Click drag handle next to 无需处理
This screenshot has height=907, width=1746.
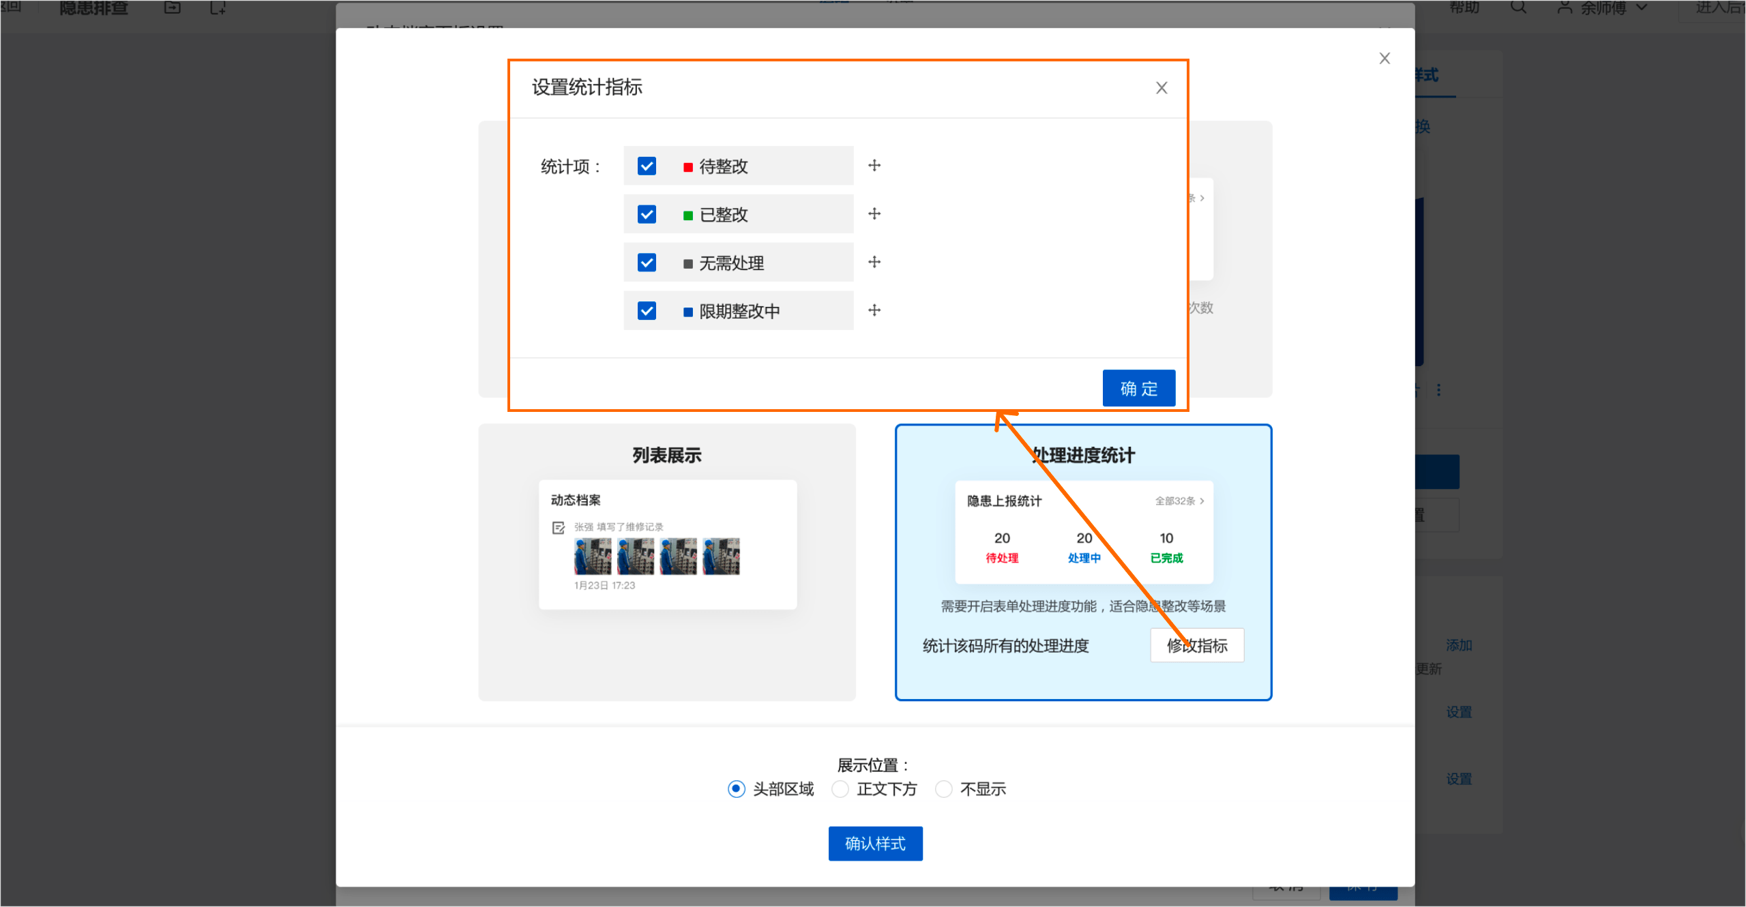point(874,263)
